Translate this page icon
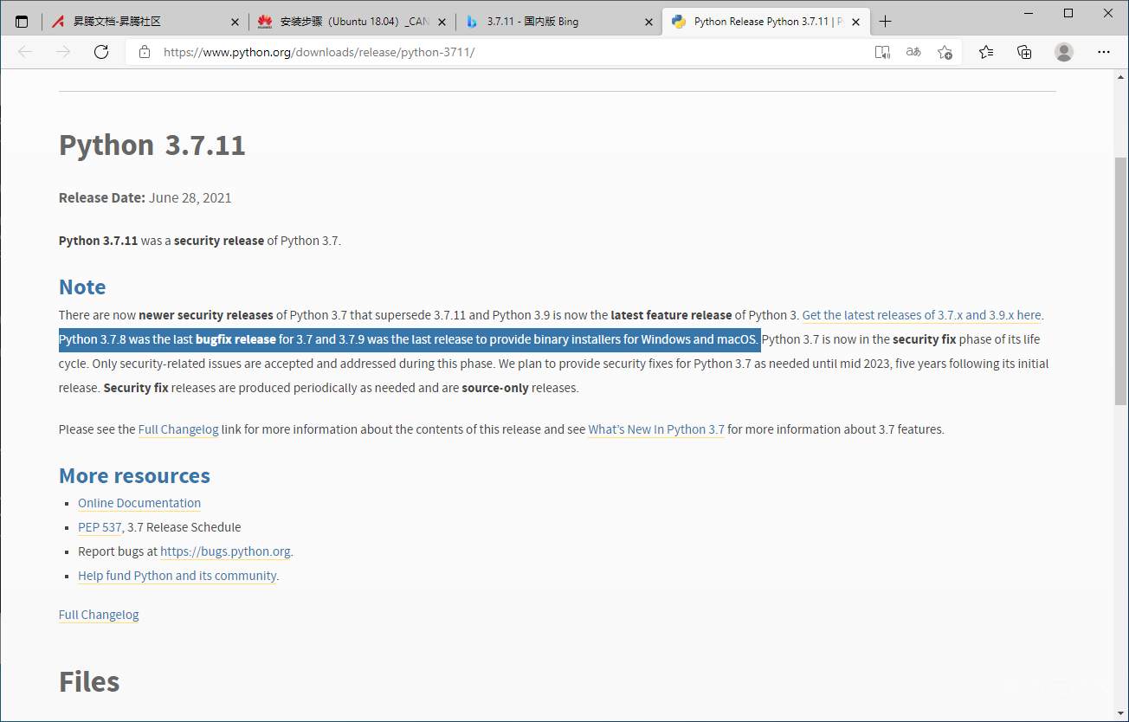The height and width of the screenshot is (722, 1129). (913, 52)
